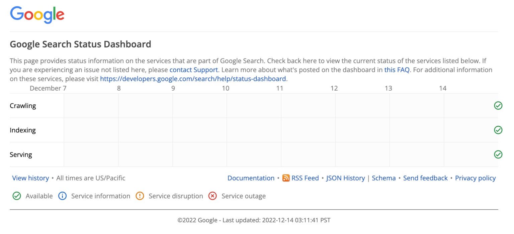514x234 pixels.
Task: Click the Crawling row available checkmark icon
Action: click(498, 106)
